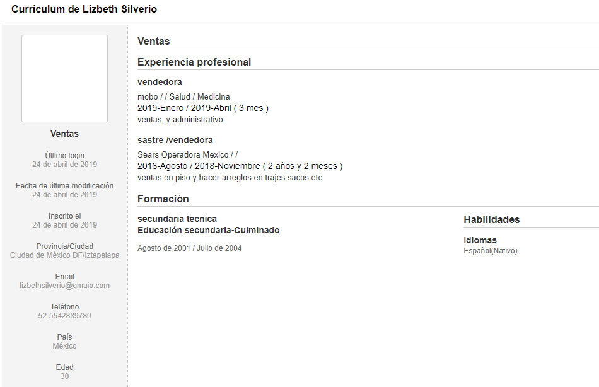Click the 'Último login' sidebar label

click(64, 156)
